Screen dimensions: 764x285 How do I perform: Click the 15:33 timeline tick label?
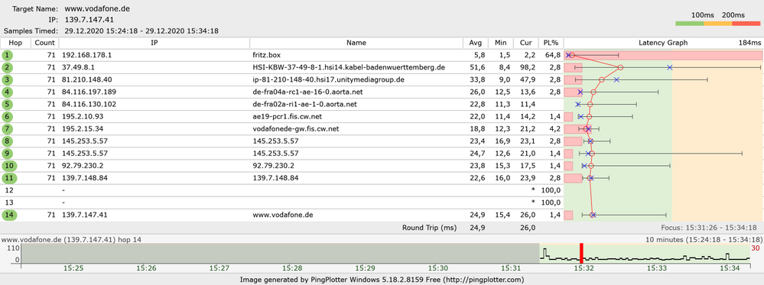tap(656, 268)
